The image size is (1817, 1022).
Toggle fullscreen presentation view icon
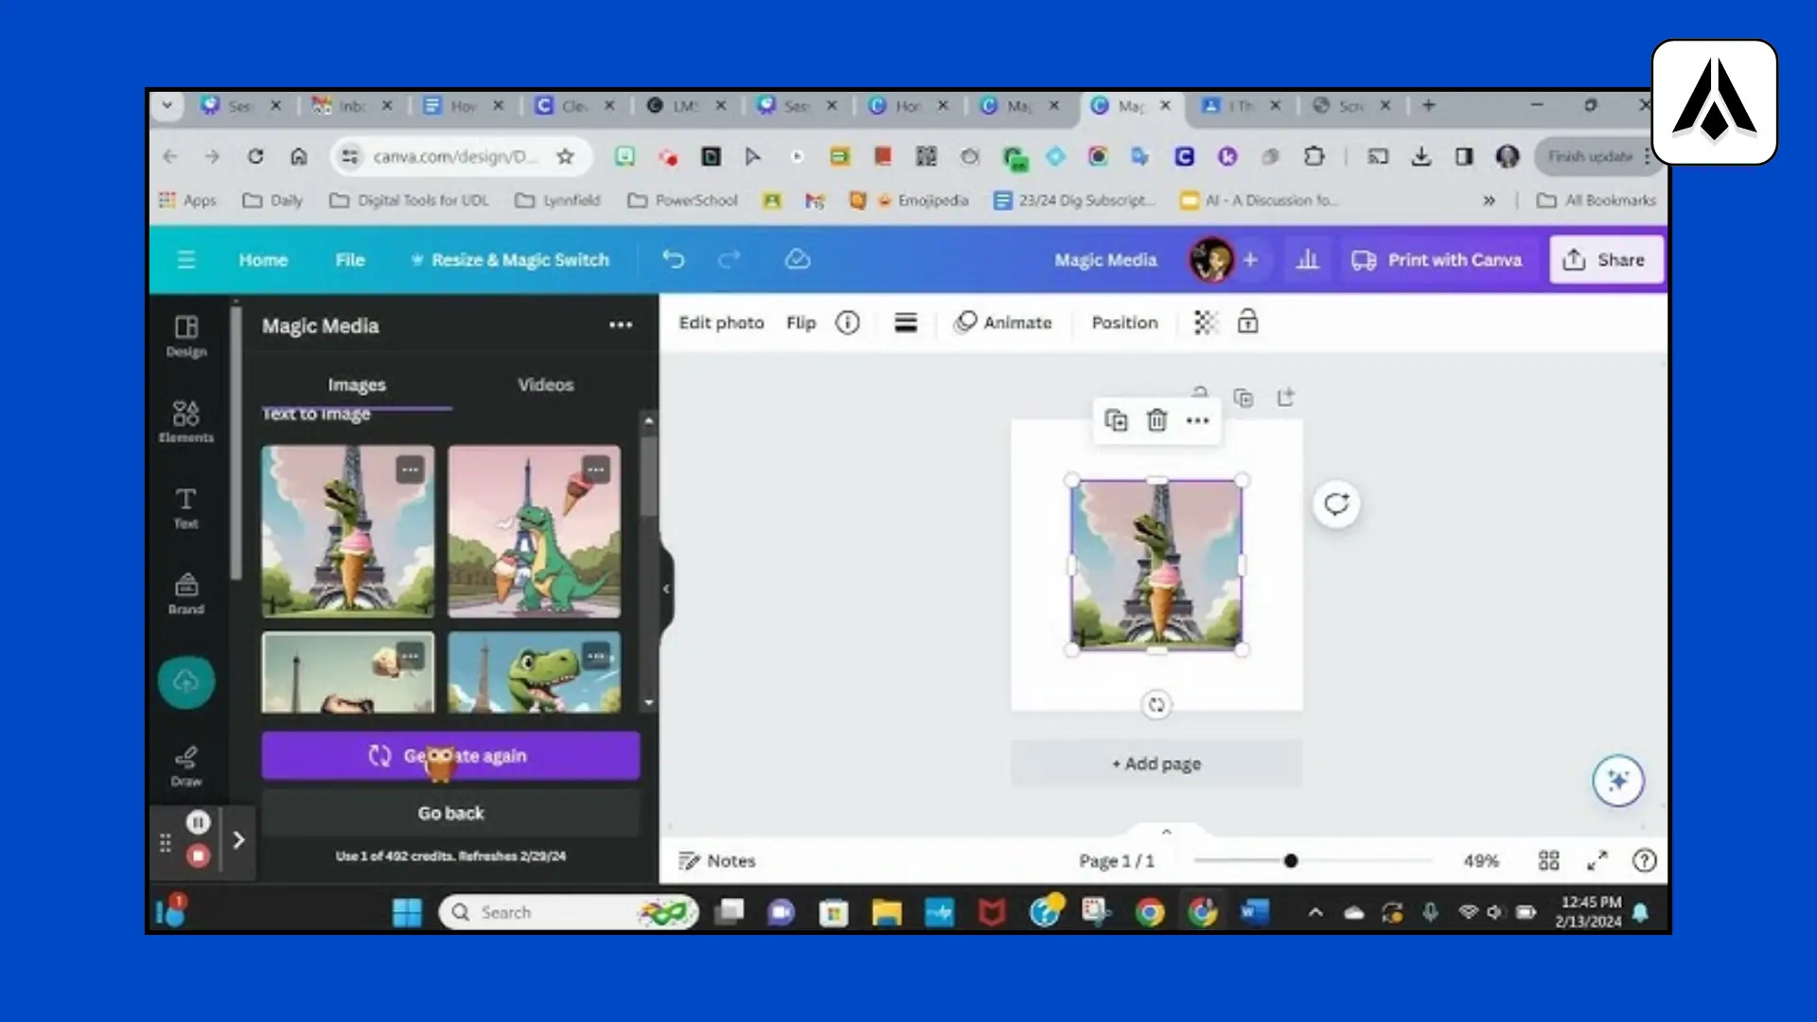pyautogui.click(x=1597, y=860)
